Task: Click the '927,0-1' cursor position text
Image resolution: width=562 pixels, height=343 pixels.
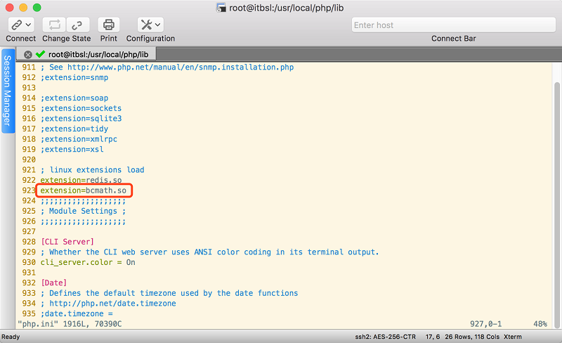Action: (x=485, y=324)
